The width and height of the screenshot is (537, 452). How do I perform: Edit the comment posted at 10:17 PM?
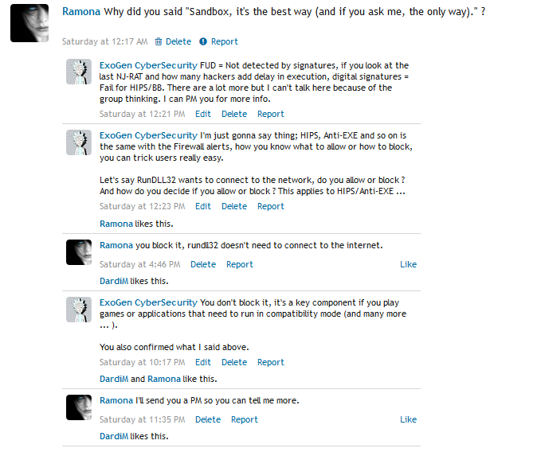tap(203, 362)
